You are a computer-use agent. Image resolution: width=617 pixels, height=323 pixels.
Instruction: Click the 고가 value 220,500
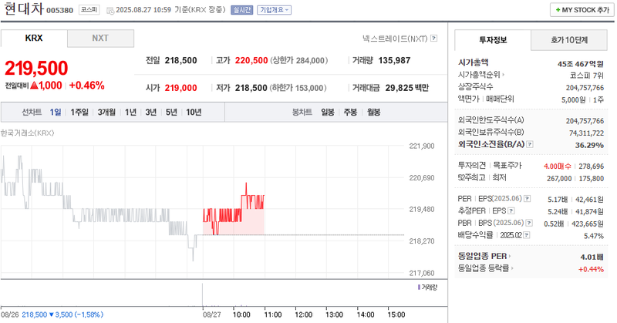pyautogui.click(x=251, y=61)
